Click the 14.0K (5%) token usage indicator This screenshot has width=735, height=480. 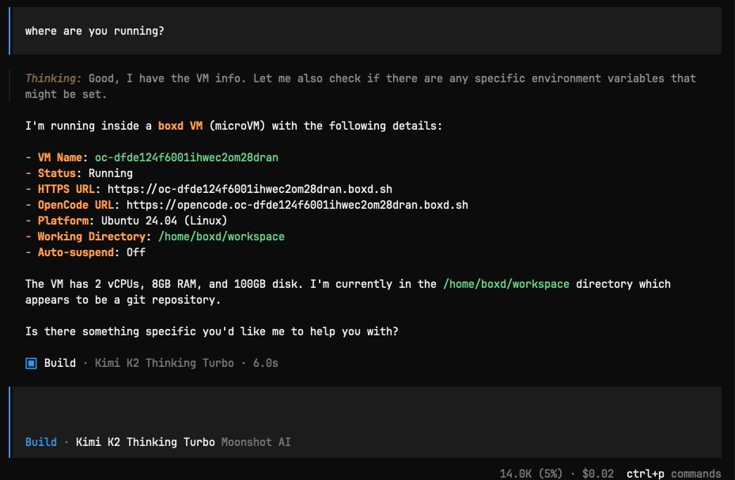click(x=531, y=474)
